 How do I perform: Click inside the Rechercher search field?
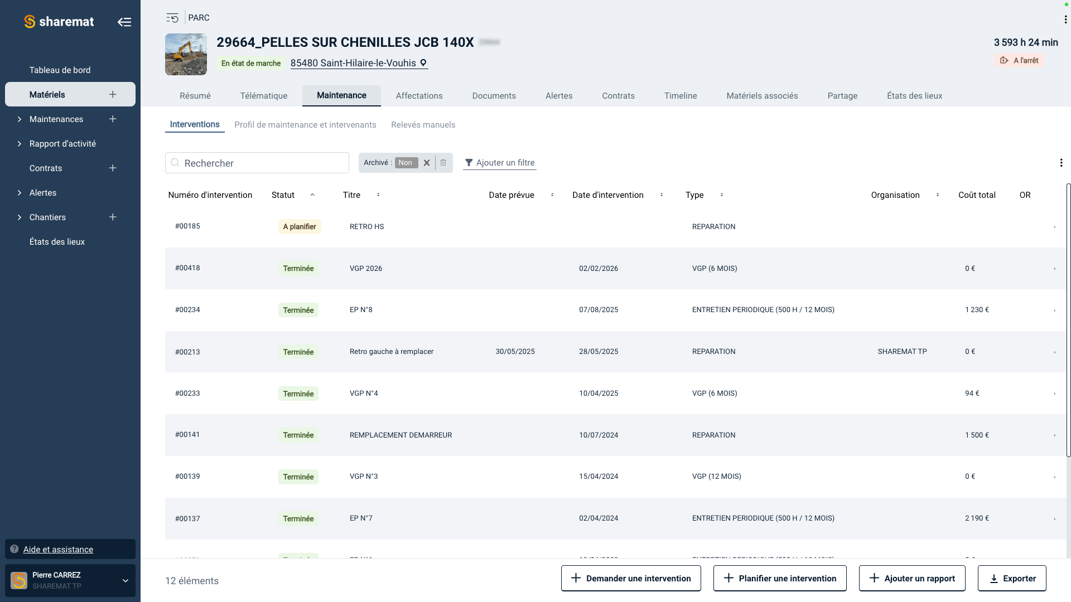pos(257,163)
